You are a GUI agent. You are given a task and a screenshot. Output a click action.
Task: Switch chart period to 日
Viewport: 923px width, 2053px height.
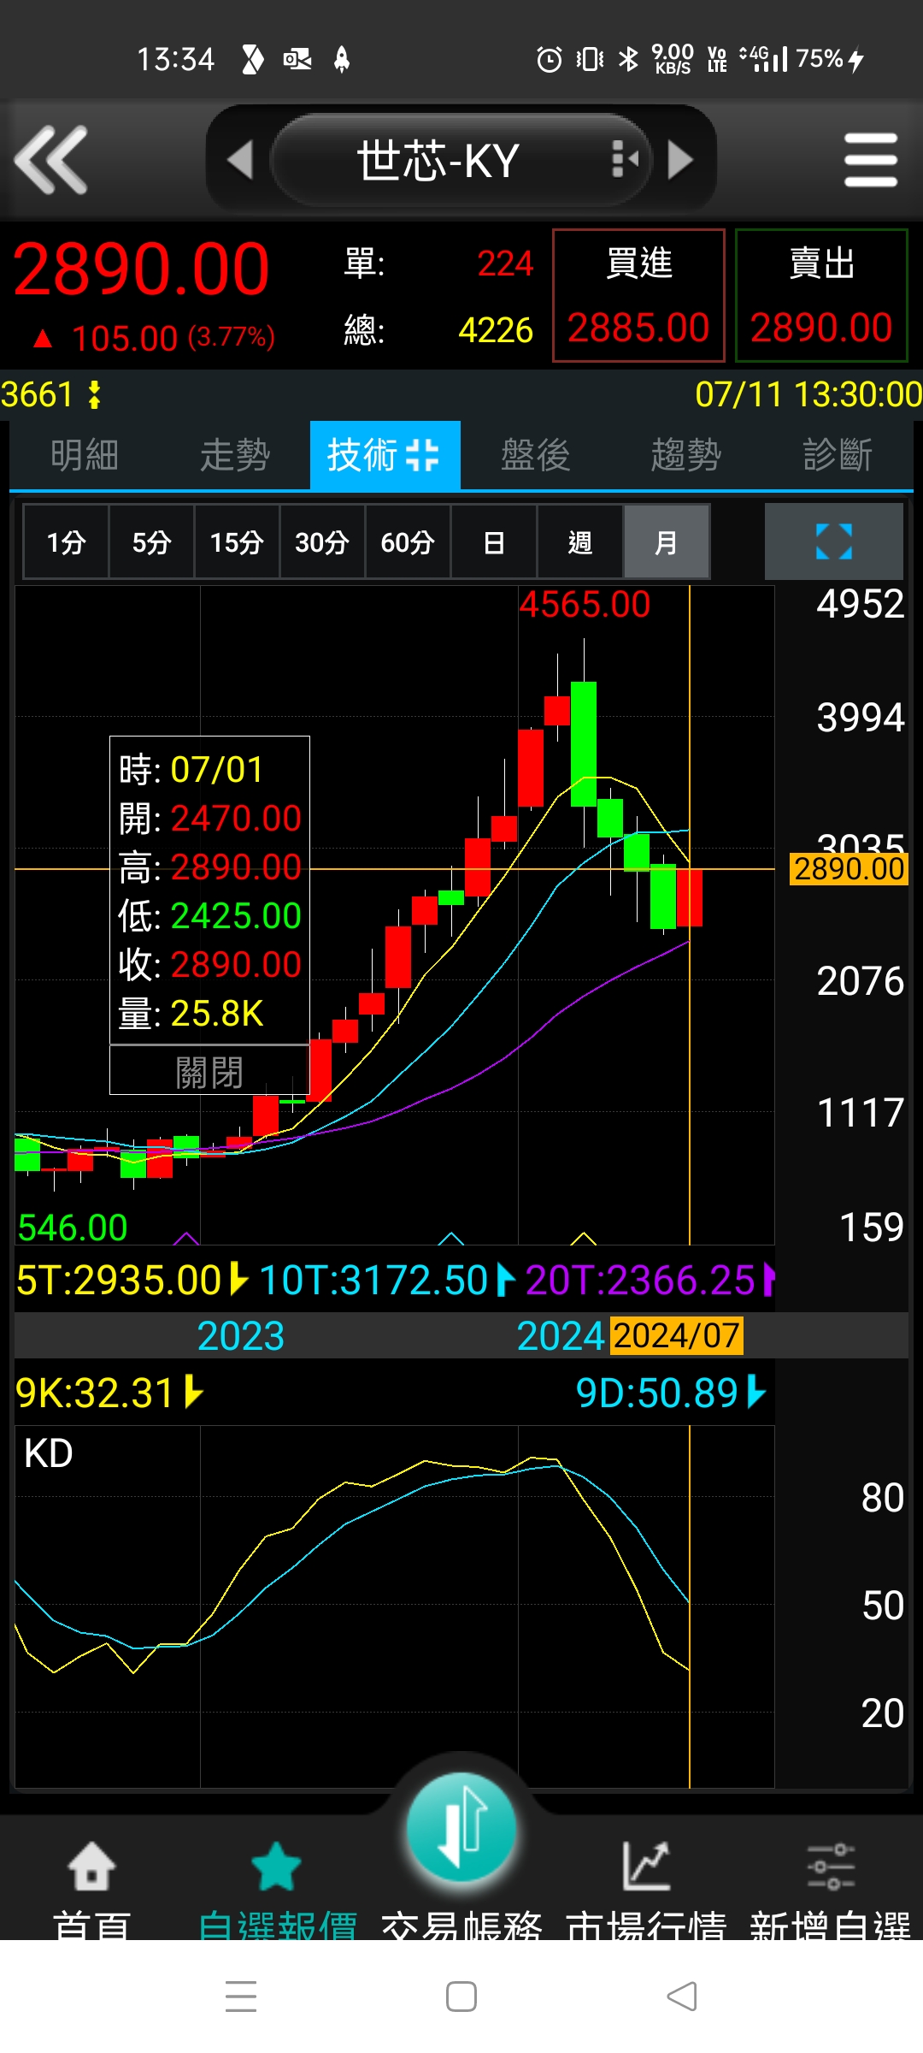(494, 541)
